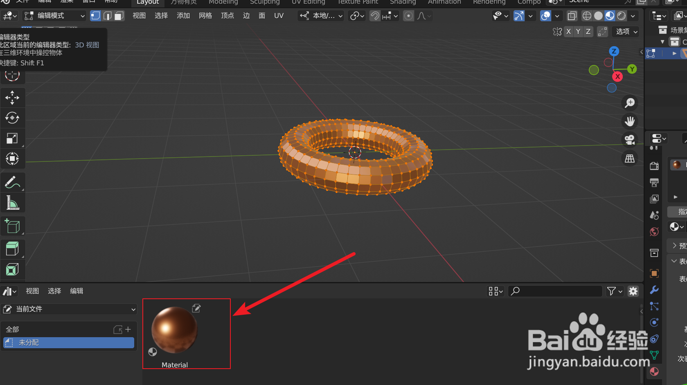Open the Material properties tab
Viewport: 687px width, 385px height.
tap(654, 372)
